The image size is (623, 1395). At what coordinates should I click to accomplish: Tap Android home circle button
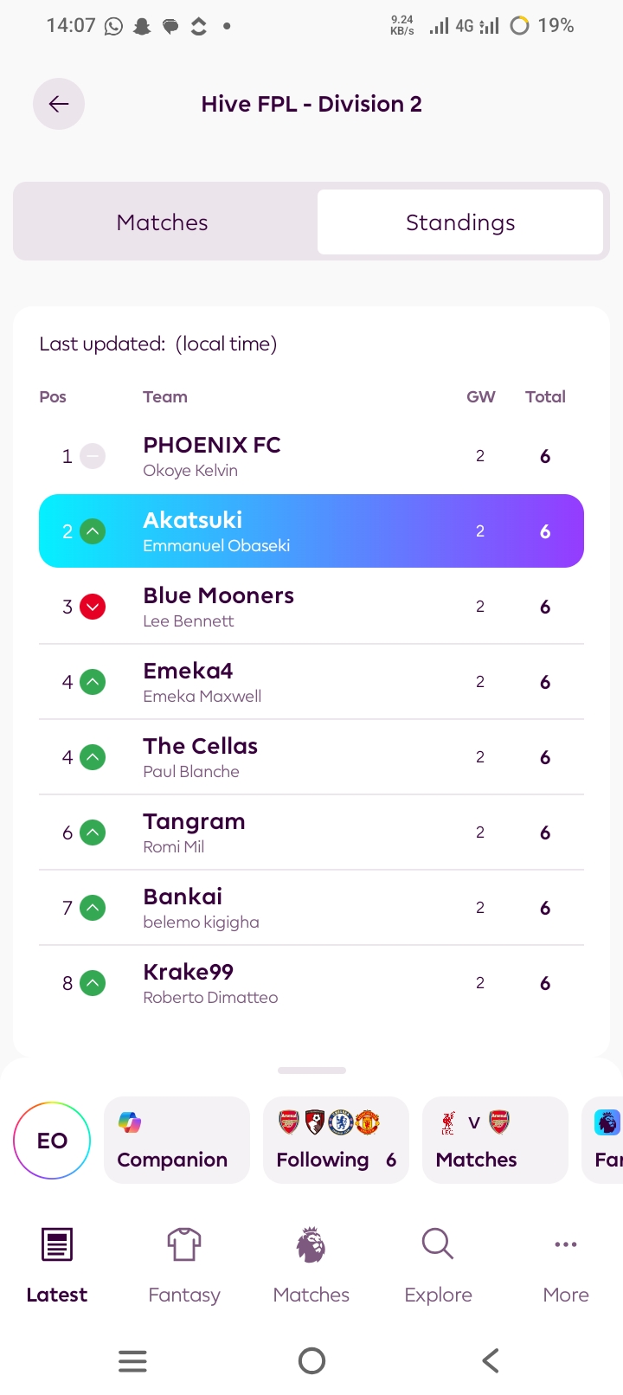(311, 1360)
